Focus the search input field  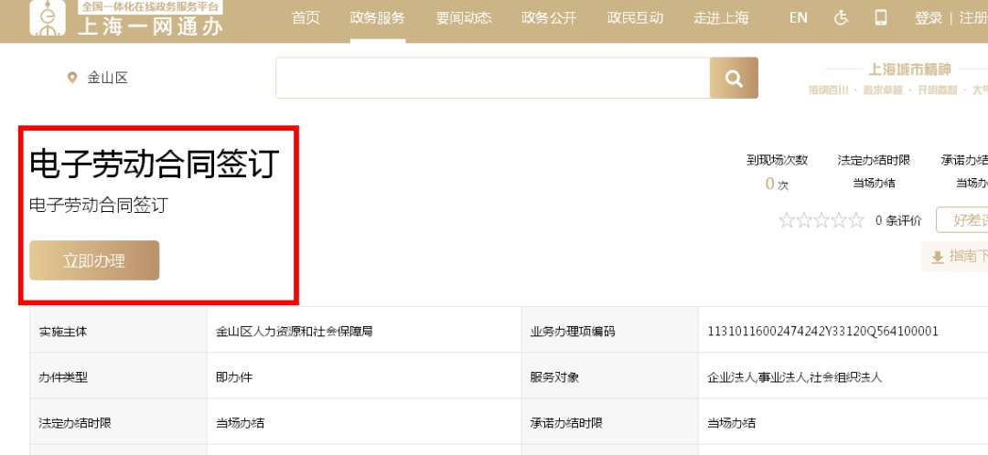pyautogui.click(x=492, y=79)
